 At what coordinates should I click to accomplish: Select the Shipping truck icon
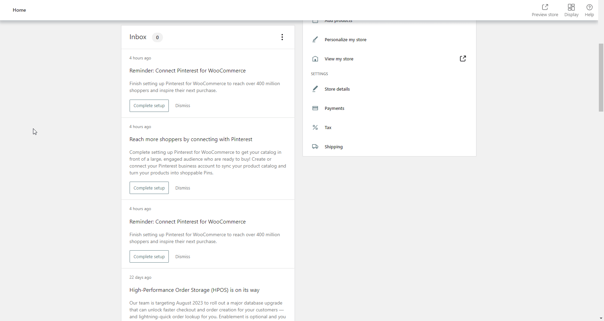click(315, 147)
